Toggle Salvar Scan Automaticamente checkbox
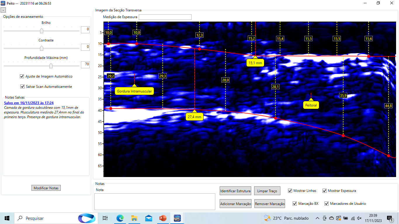The height and width of the screenshot is (224, 399). pyautogui.click(x=22, y=87)
